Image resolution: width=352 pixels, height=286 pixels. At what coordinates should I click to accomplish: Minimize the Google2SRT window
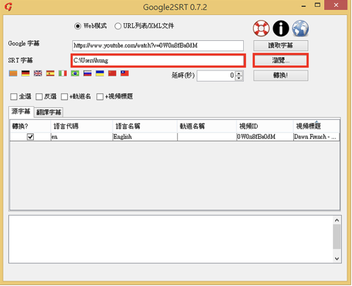tap(304, 5)
